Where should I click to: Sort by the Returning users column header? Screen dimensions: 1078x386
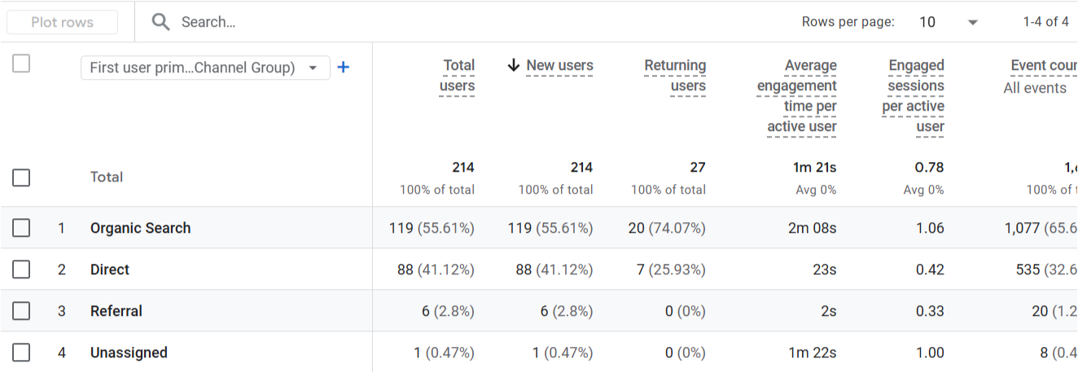pyautogui.click(x=675, y=76)
